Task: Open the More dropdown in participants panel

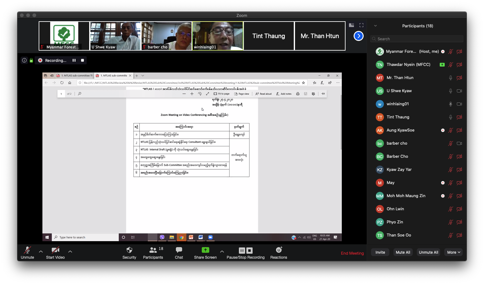Action: coord(454,252)
